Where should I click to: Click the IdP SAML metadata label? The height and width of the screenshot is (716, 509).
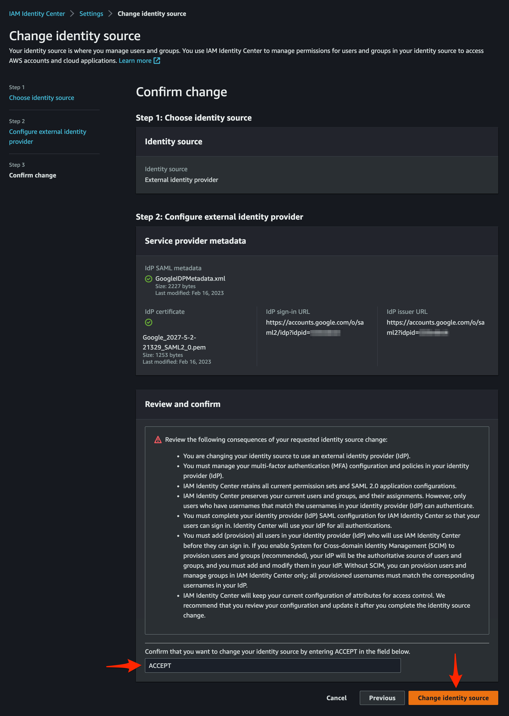(173, 268)
